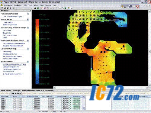Click the Open file toolbar icon
Screen dimensions: 151x113
pos(5,8)
